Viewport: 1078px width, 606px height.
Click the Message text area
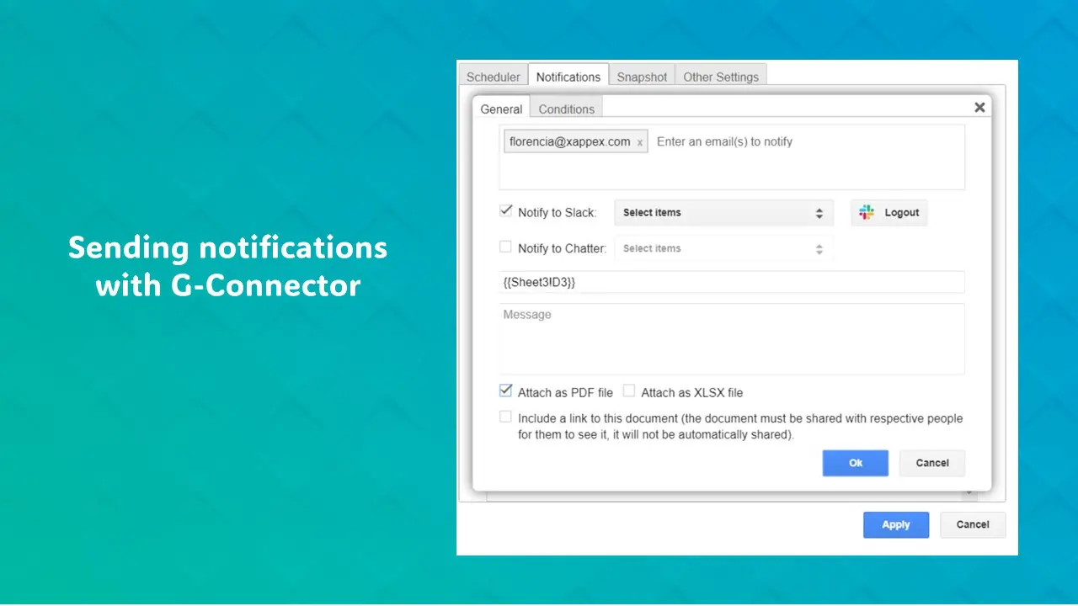731,338
